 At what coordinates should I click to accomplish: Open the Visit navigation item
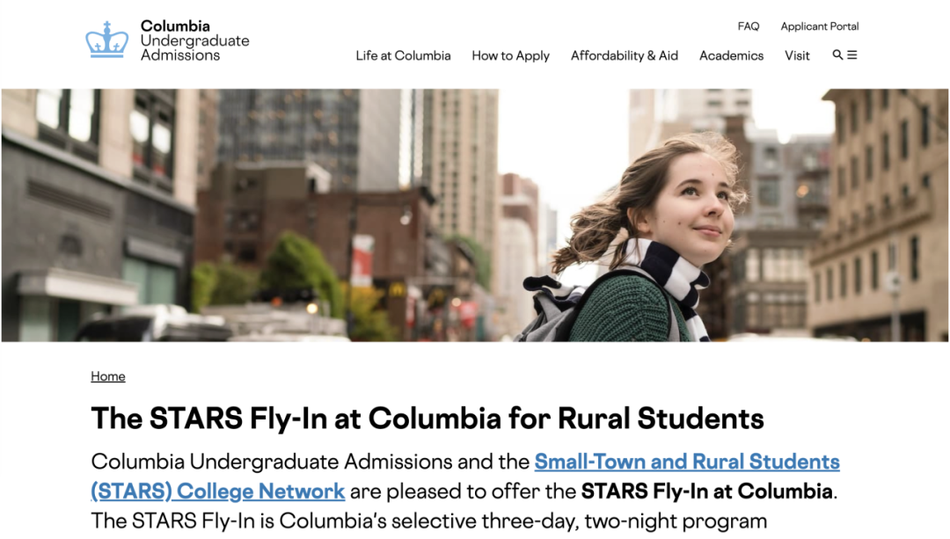(797, 55)
